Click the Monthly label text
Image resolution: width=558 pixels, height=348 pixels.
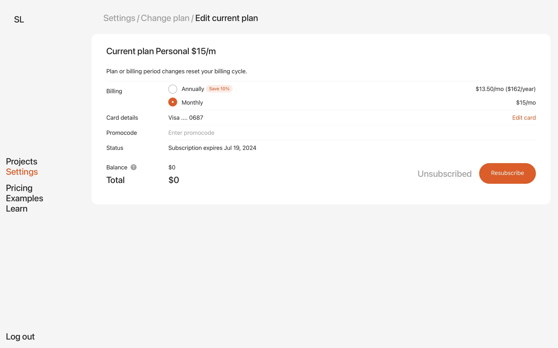[192, 103]
